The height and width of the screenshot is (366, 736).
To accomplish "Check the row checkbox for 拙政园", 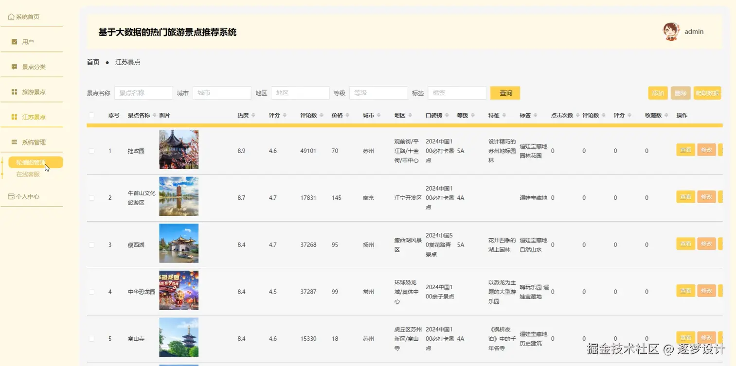I will click(91, 151).
